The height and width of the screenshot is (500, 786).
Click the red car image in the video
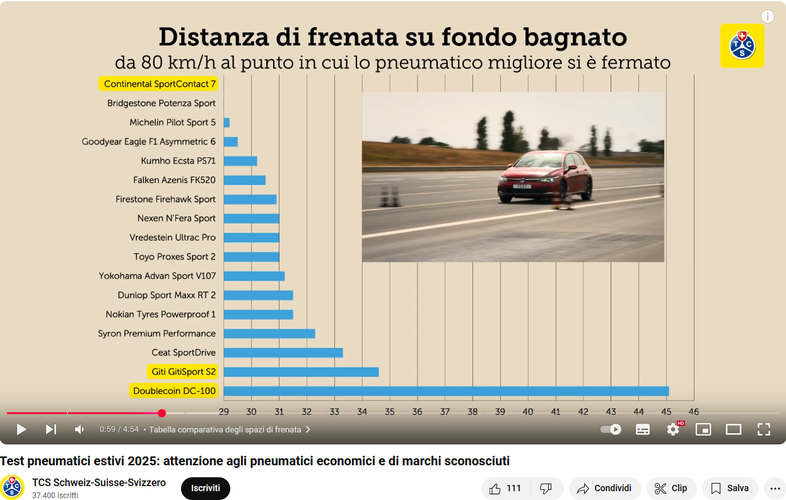[x=545, y=177]
